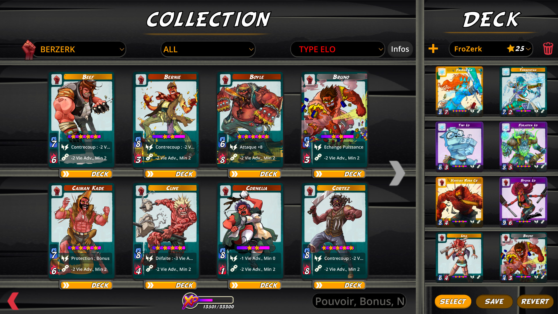Click the SELECT deck button
The width and height of the screenshot is (558, 314).
(x=453, y=301)
